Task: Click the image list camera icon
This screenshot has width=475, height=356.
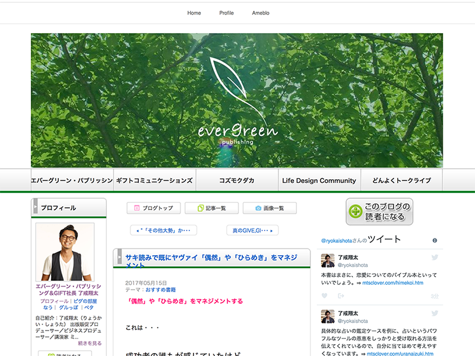Action: (x=258, y=208)
